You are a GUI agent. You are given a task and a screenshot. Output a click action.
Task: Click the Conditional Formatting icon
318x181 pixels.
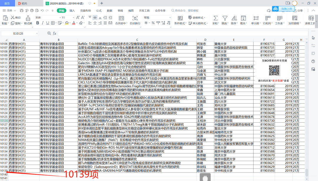click(x=180, y=18)
